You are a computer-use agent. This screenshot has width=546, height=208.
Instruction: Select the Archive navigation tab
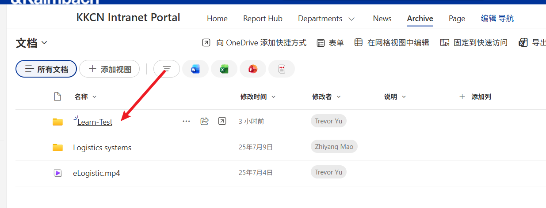(x=420, y=19)
